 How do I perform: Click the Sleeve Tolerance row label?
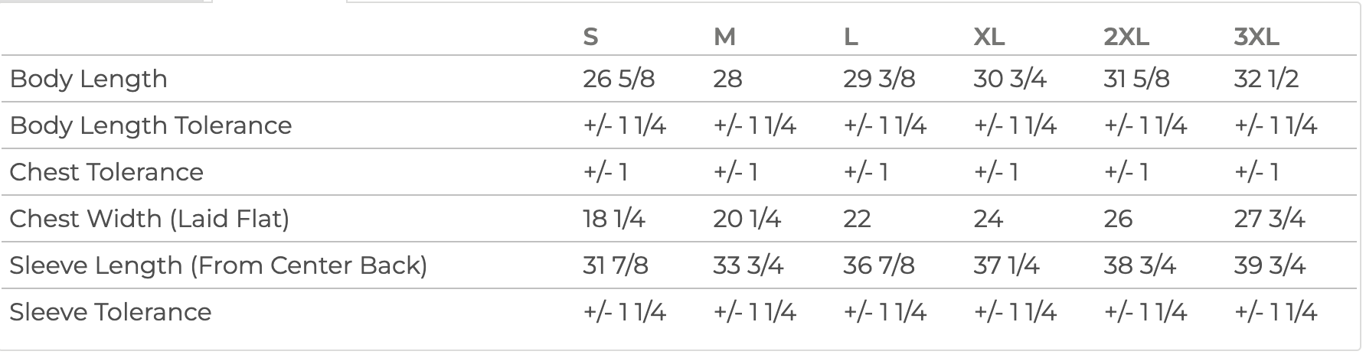[x=110, y=312]
